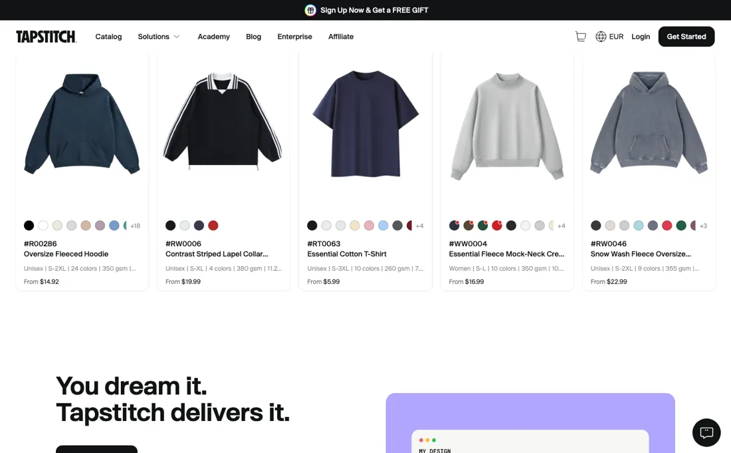The height and width of the screenshot is (453, 731).
Task: Select green swatch on Snow Wash Fleece
Action: (x=681, y=226)
